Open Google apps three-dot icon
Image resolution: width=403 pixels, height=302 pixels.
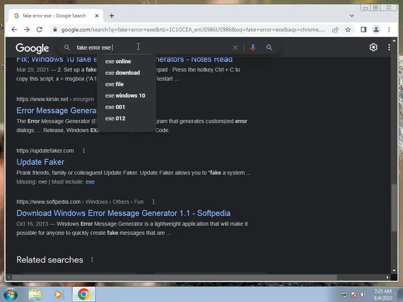coord(389,47)
